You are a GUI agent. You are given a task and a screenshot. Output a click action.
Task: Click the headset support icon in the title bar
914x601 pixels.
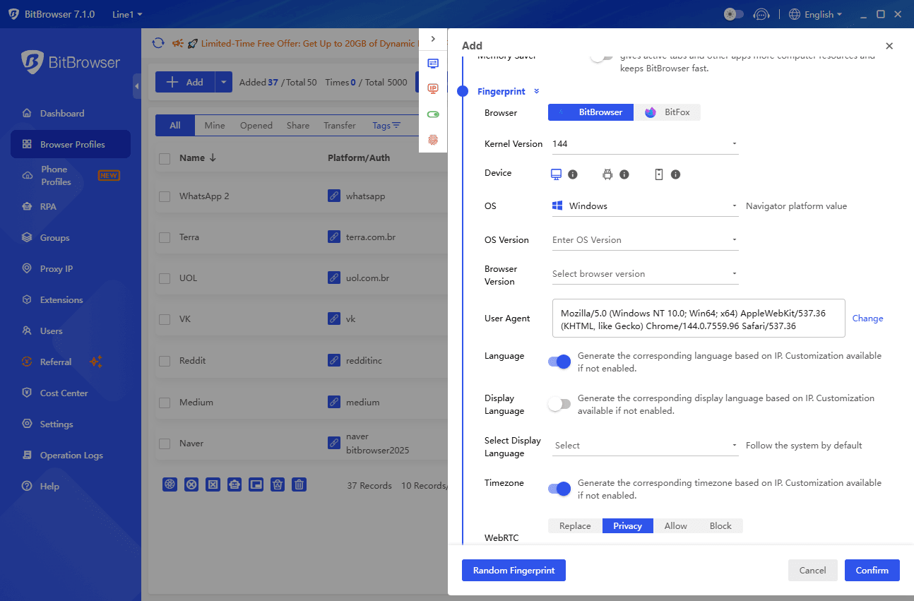[761, 14]
